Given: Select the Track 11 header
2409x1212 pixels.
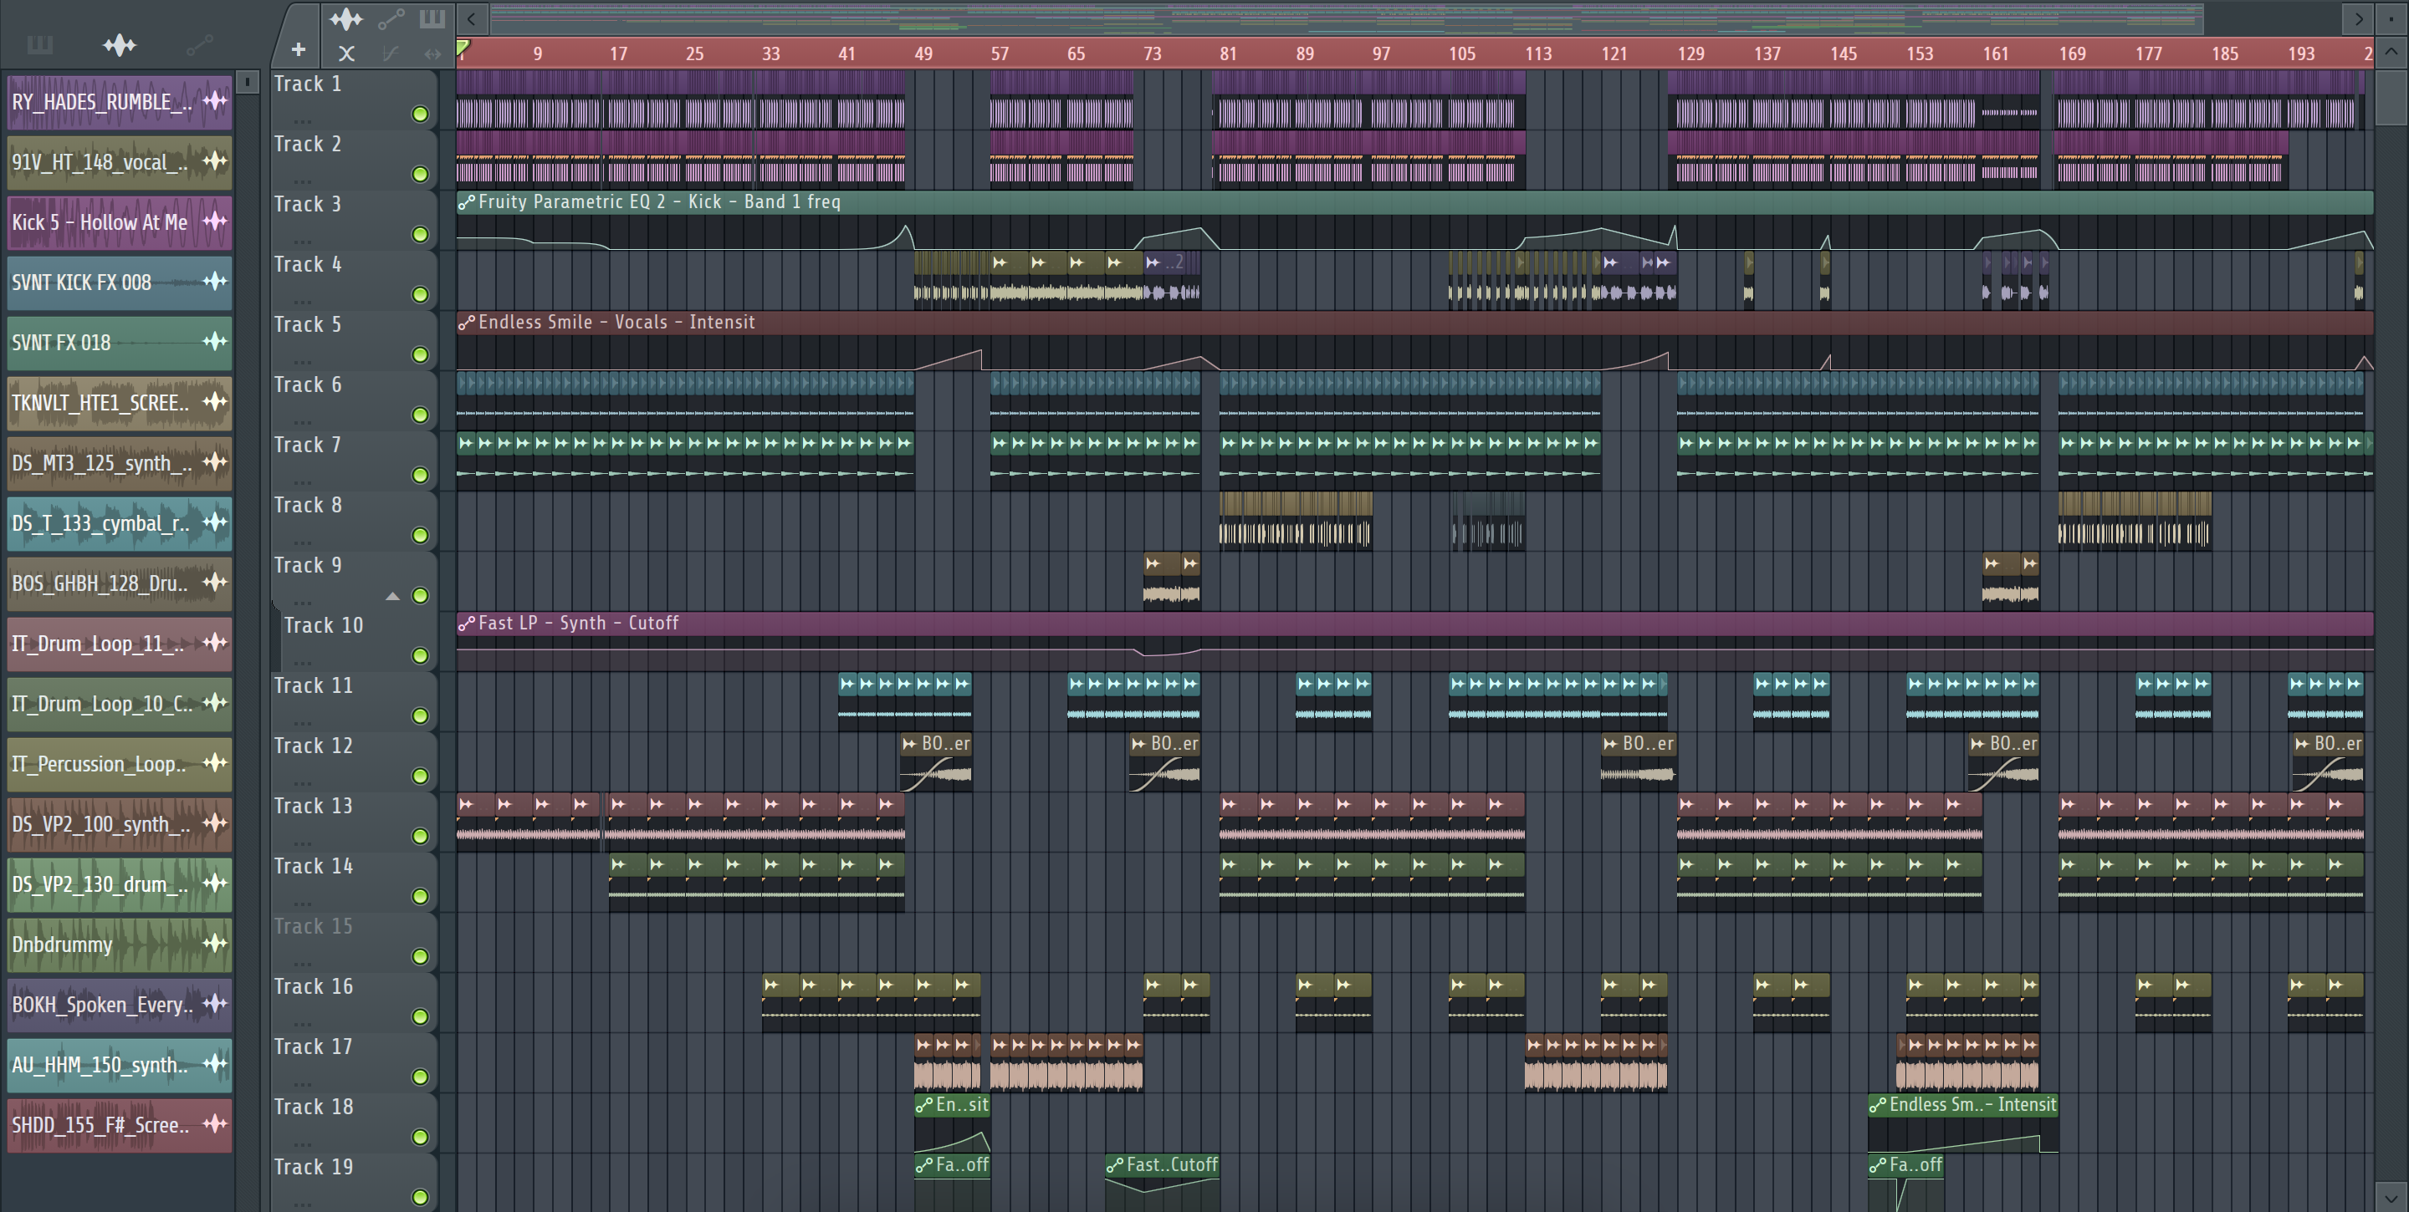Looking at the screenshot, I should click(354, 700).
